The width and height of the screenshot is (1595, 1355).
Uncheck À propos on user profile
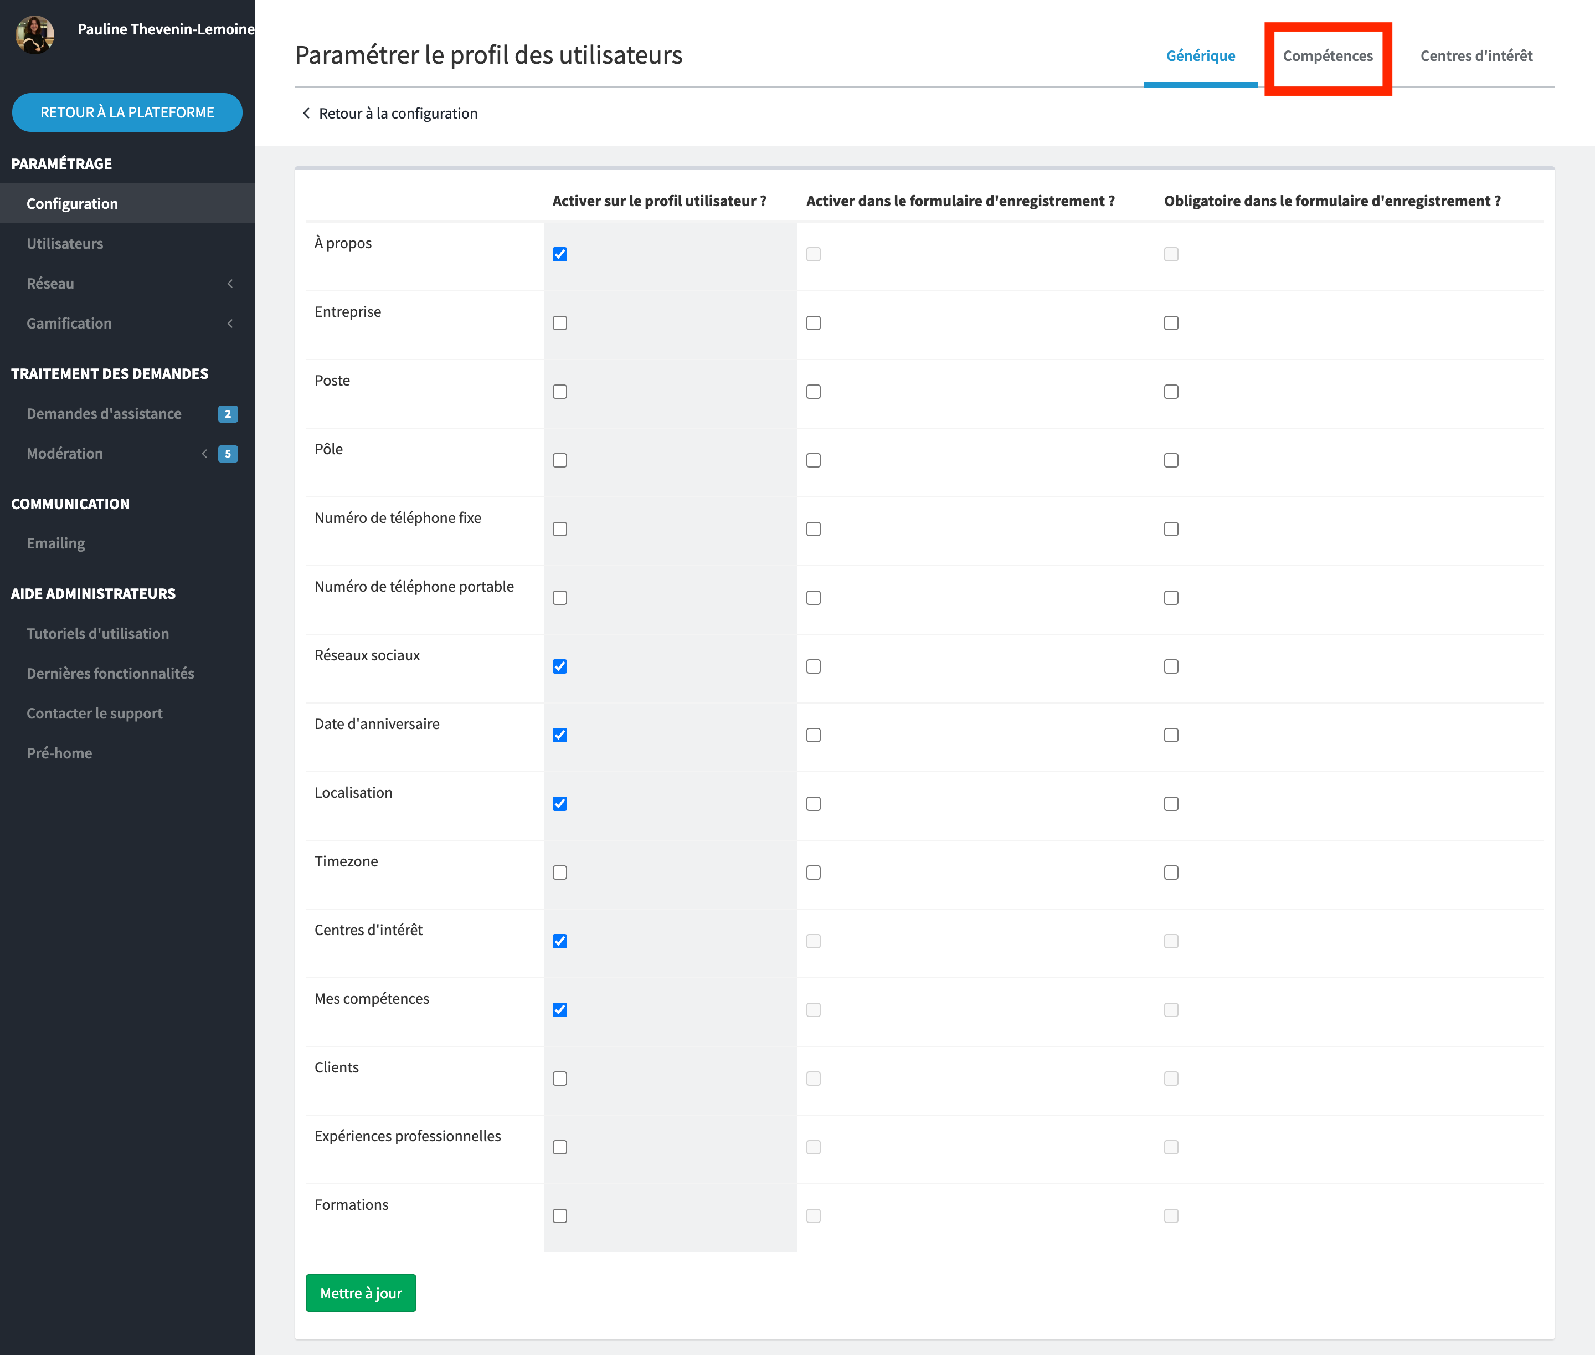(560, 254)
